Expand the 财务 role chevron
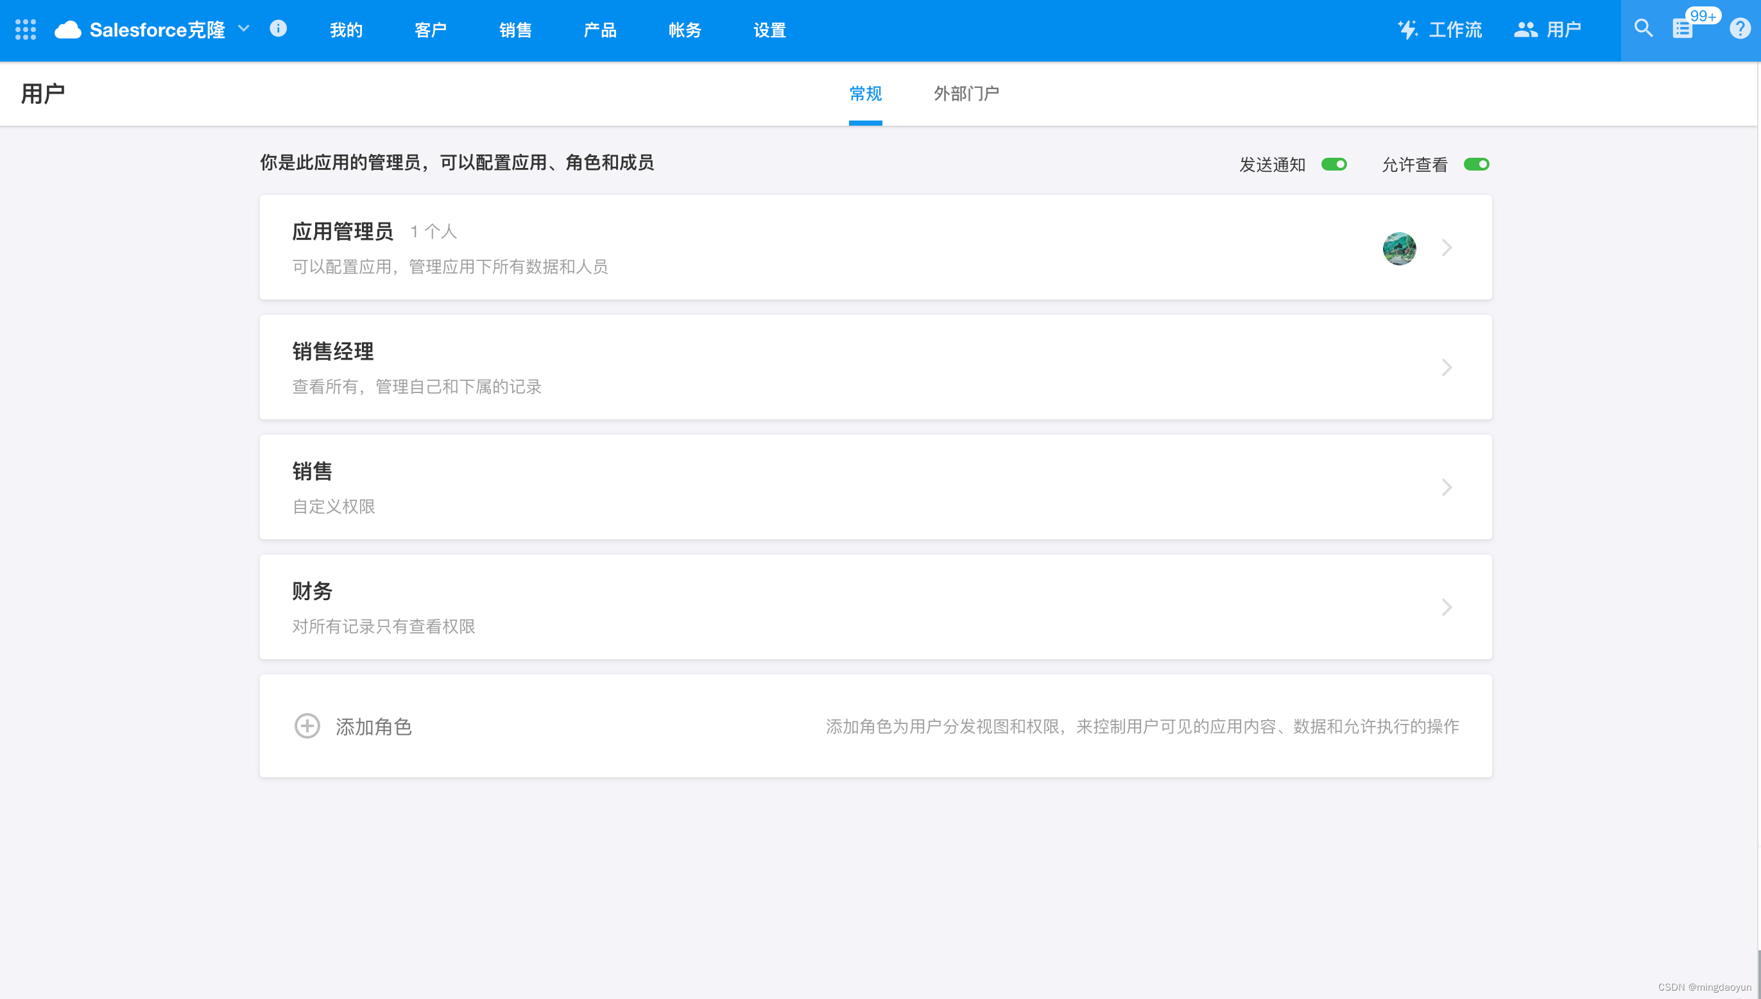 coord(1448,607)
